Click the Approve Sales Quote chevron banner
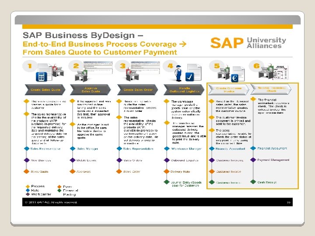Screen dimensions: 315x236 [x=91, y=90]
